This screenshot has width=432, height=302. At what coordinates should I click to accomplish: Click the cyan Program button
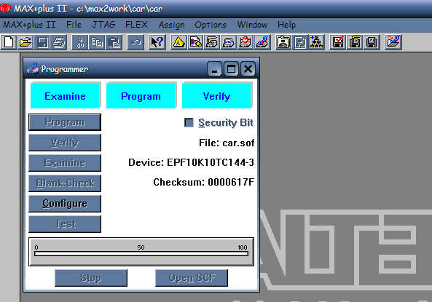(141, 96)
